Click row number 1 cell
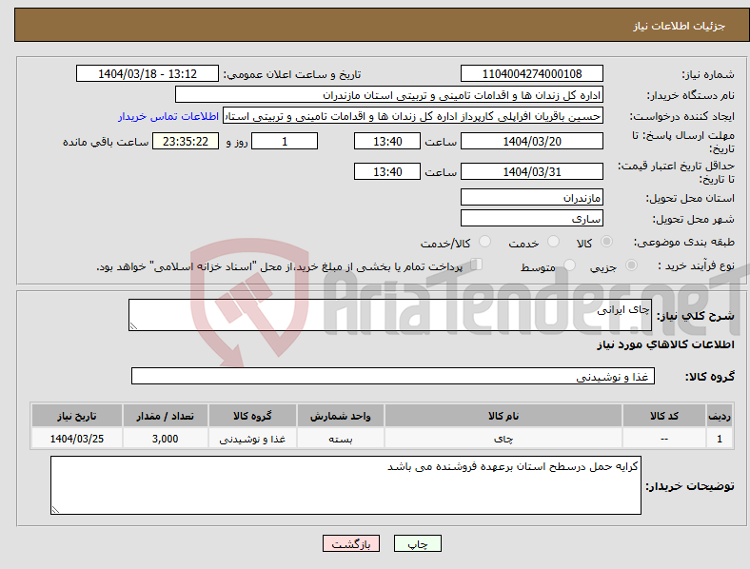This screenshot has width=750, height=569. 720,439
